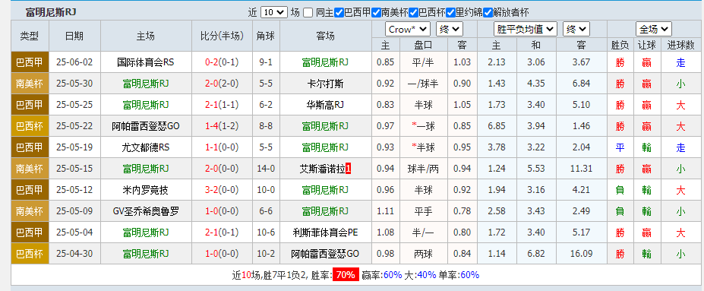Click the 进球数 column header
Screen dimensions: 704x291
680,45
